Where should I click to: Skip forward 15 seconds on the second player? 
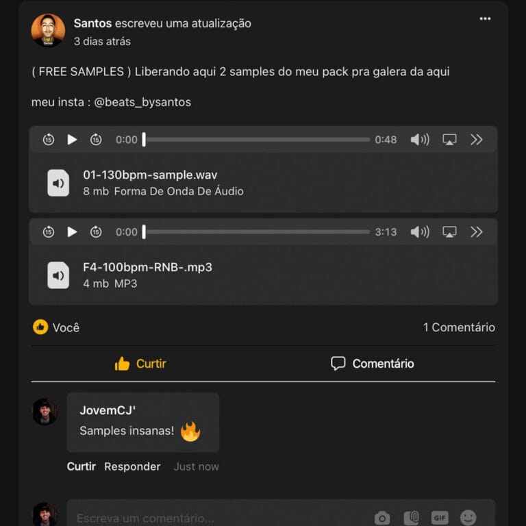coord(96,232)
